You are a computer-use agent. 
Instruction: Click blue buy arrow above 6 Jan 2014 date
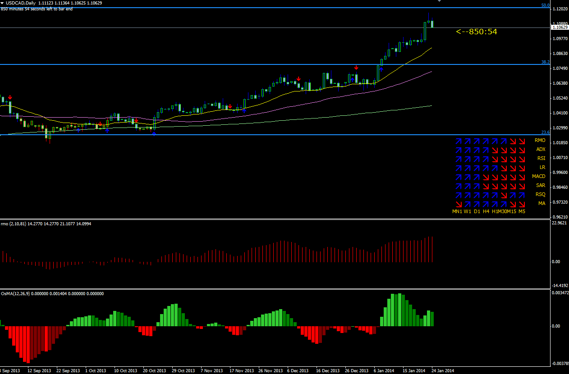pos(381,69)
